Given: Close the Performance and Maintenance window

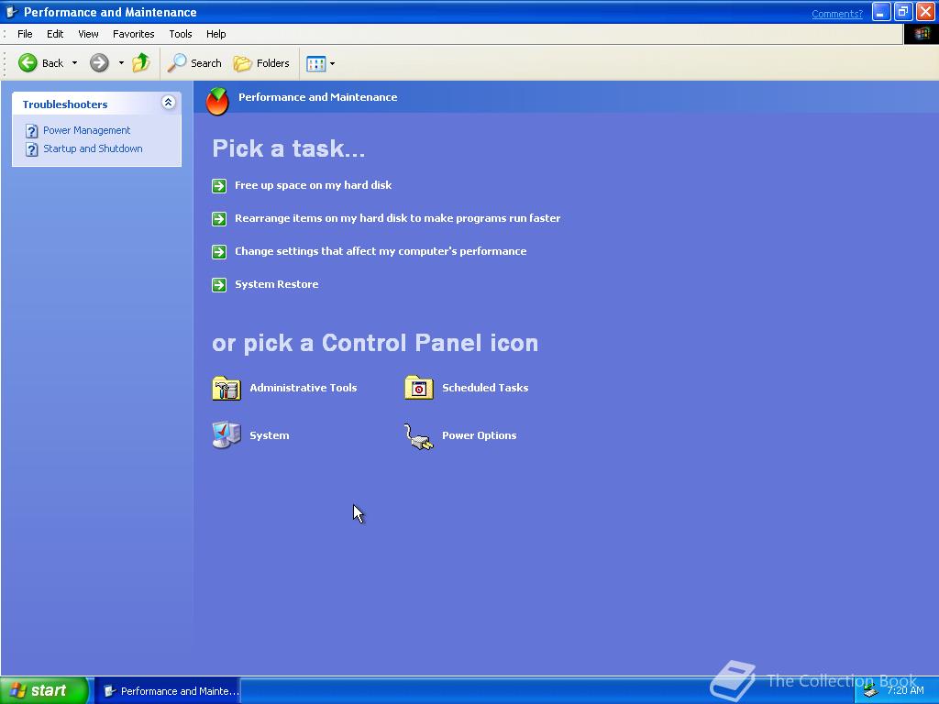Looking at the screenshot, I should click(925, 12).
